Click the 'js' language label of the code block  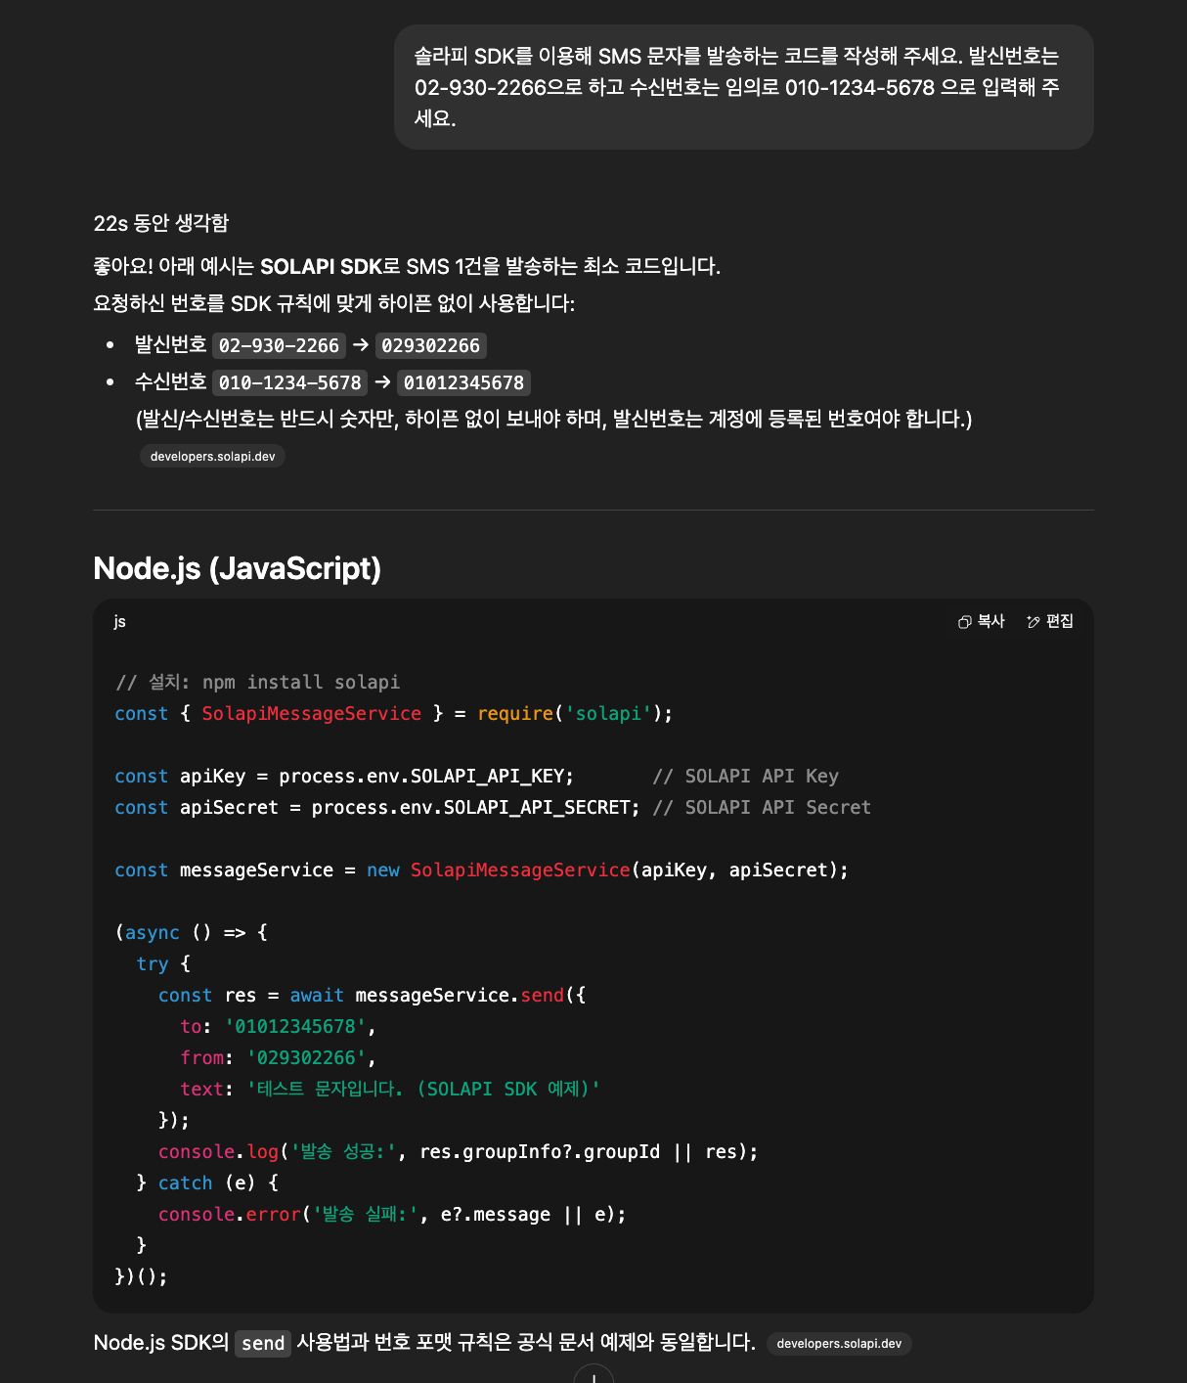[119, 621]
